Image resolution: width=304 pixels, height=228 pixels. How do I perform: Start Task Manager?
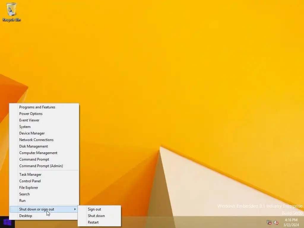tap(44, 175)
